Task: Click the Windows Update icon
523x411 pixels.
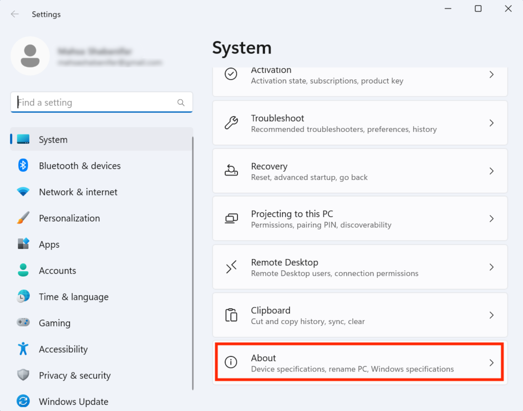Action: point(23,401)
